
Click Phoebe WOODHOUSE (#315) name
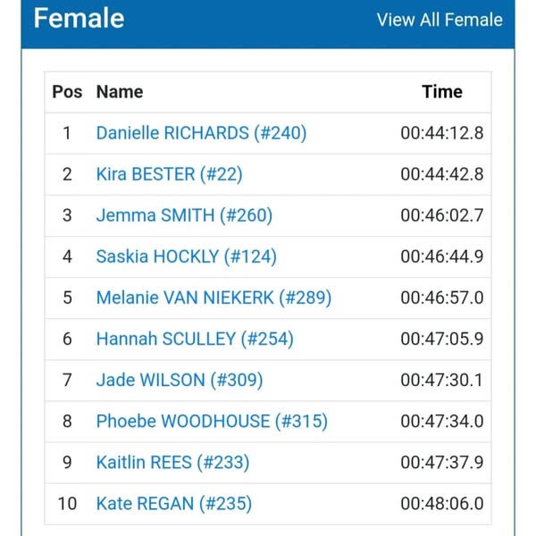click(212, 421)
